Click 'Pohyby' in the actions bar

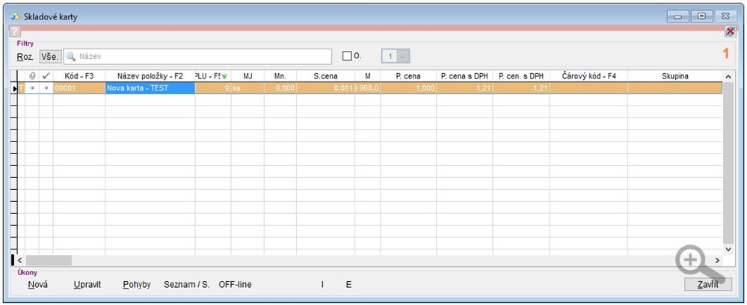point(137,284)
